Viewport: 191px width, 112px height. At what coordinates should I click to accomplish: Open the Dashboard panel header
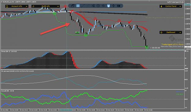pos(171,32)
